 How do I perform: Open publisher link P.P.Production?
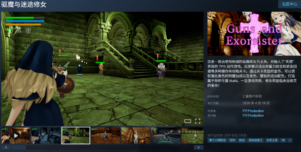tap(253, 115)
